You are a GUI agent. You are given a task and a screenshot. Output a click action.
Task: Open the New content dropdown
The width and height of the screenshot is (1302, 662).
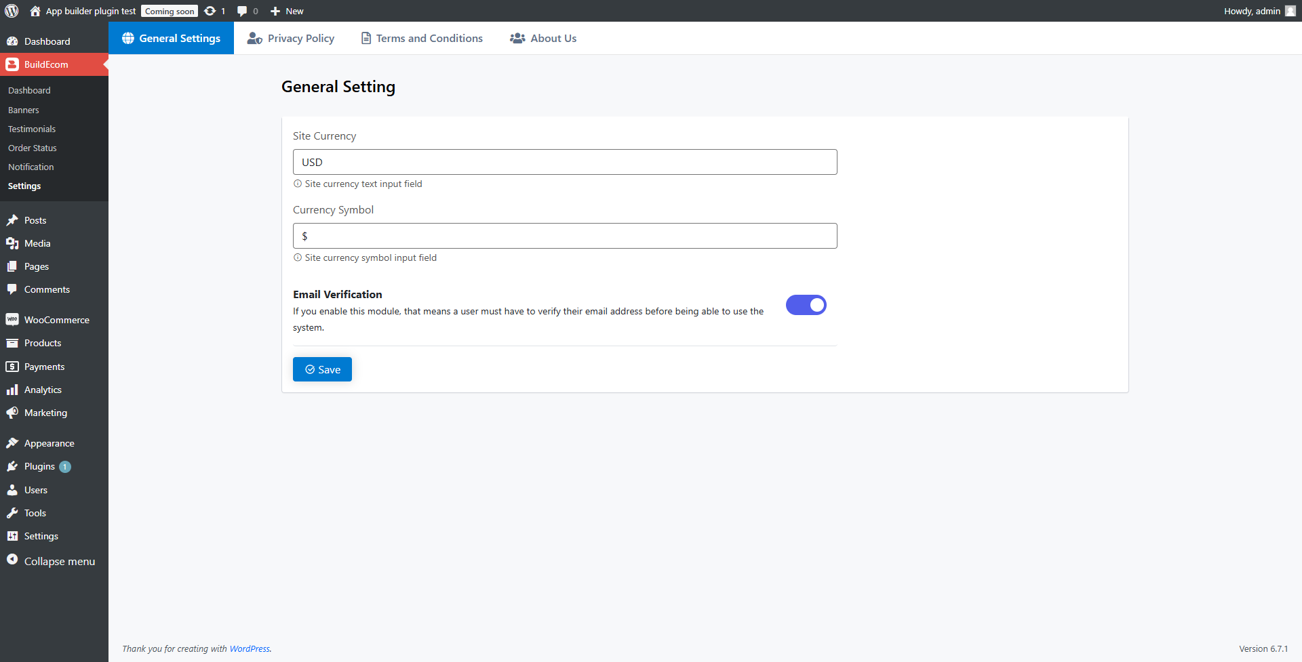[x=287, y=11]
